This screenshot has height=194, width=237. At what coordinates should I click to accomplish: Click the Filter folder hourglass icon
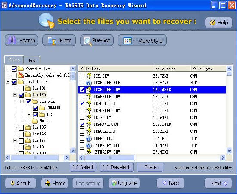point(52,41)
